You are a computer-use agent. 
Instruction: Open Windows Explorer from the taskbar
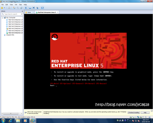point(18,121)
